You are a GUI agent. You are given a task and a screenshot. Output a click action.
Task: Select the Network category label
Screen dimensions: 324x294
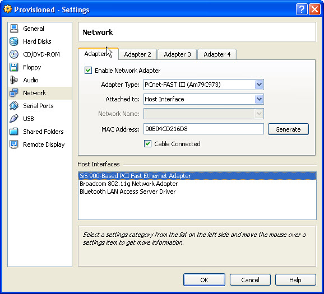click(x=35, y=93)
